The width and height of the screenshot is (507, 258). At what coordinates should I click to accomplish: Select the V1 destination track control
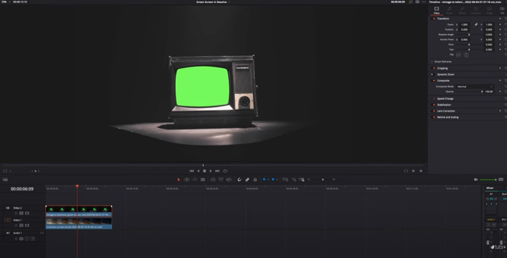(x=8, y=220)
